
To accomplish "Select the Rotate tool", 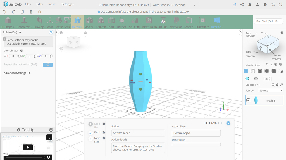I will [59, 23].
